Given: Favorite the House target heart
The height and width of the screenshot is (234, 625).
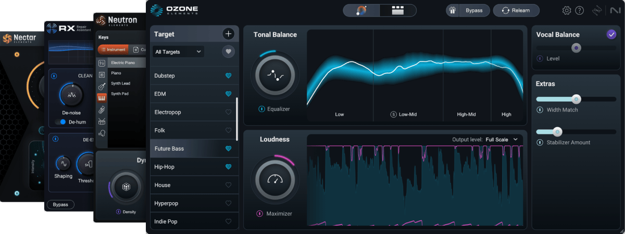Looking at the screenshot, I should 228,186.
